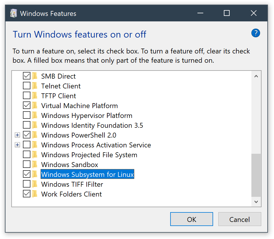Check the Windows Identity Foundation 3.5 checkbox
The image size is (274, 239).
(x=27, y=125)
